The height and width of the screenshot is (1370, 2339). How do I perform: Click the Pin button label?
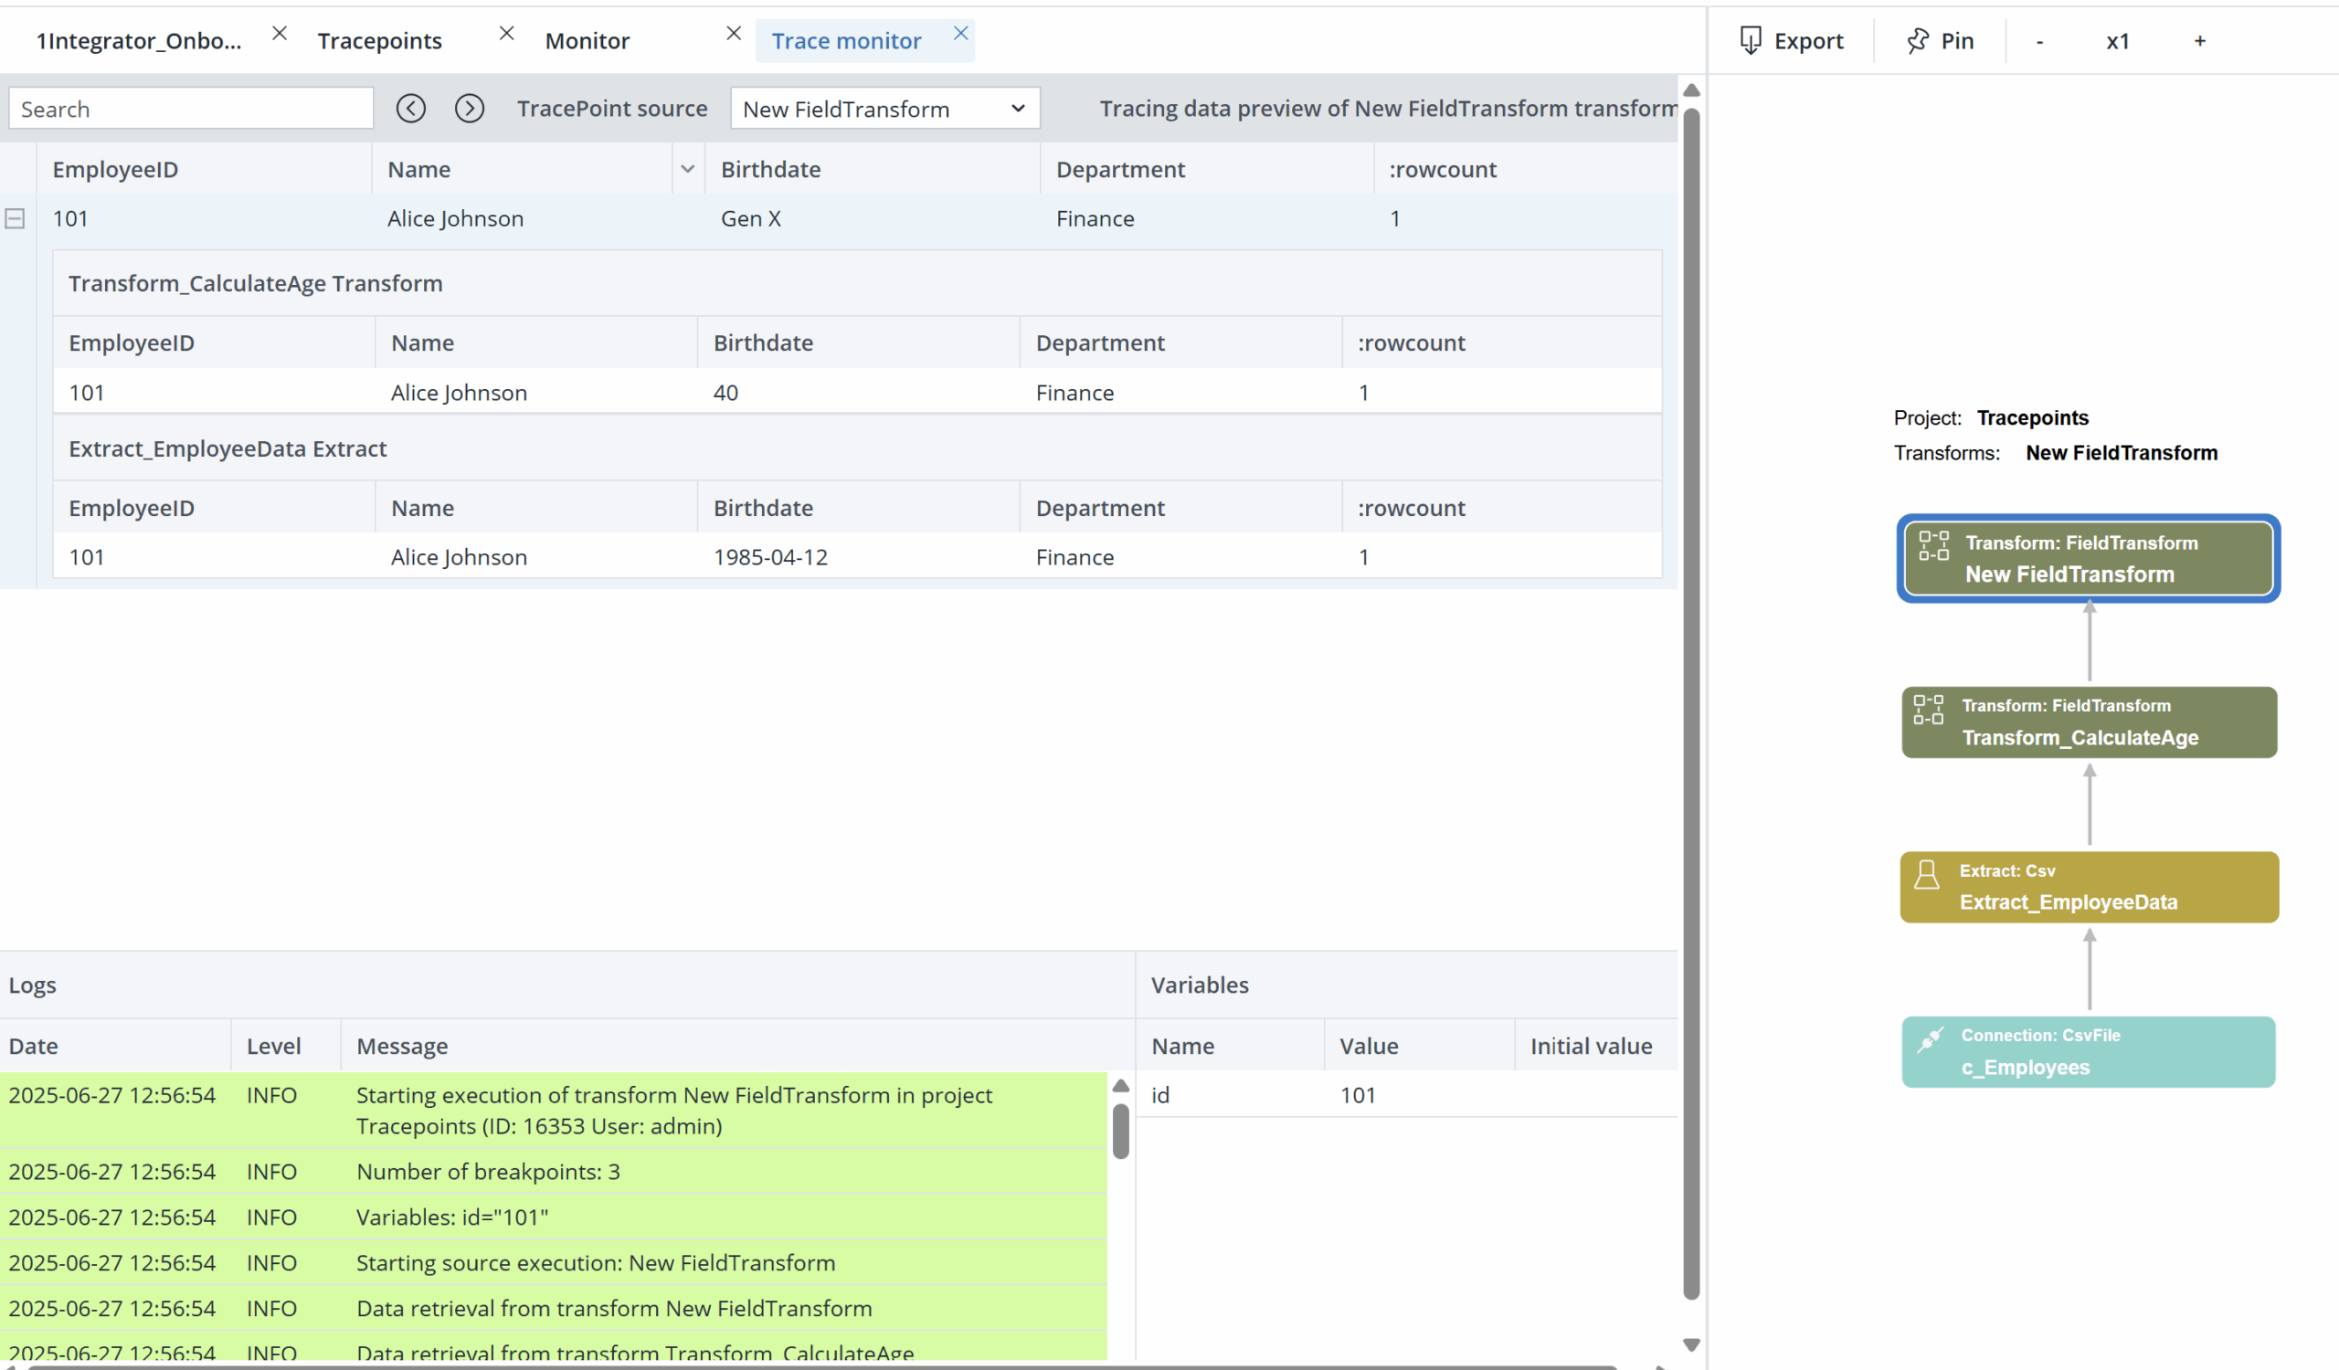tap(1957, 41)
